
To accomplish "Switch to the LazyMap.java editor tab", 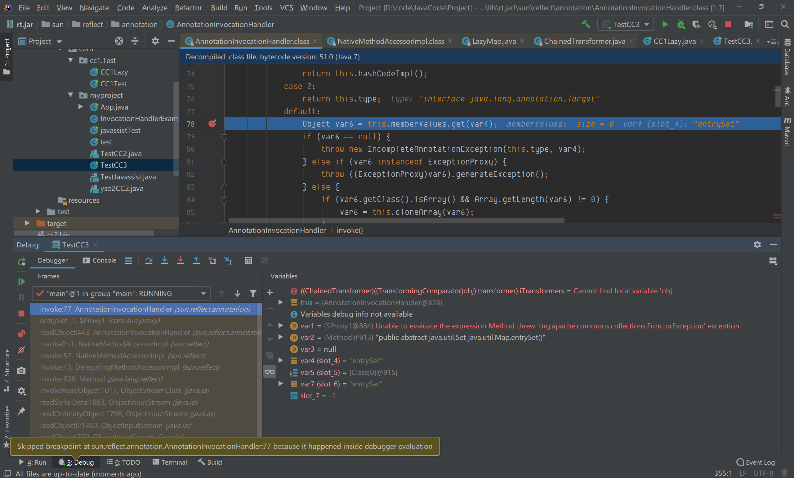I will tap(494, 41).
